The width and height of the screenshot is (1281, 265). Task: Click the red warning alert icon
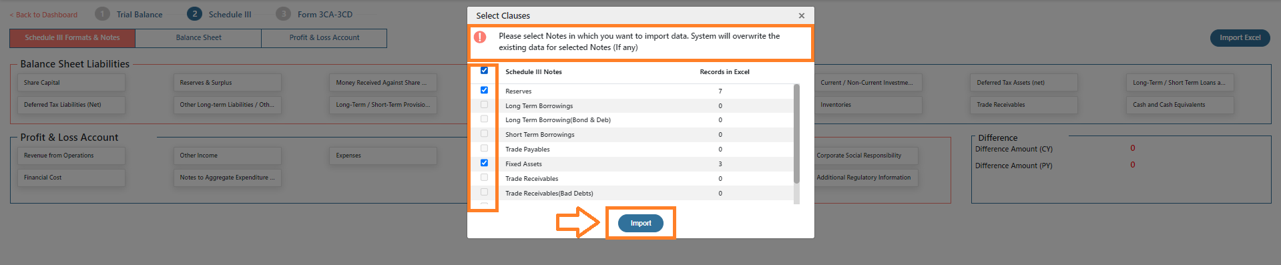[480, 37]
